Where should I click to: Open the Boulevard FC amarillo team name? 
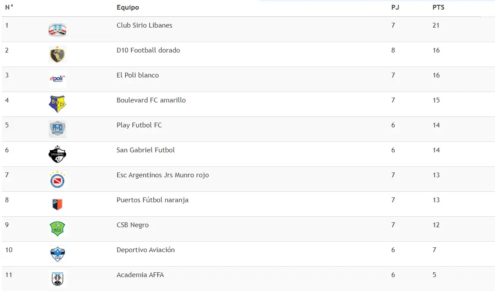coord(151,100)
